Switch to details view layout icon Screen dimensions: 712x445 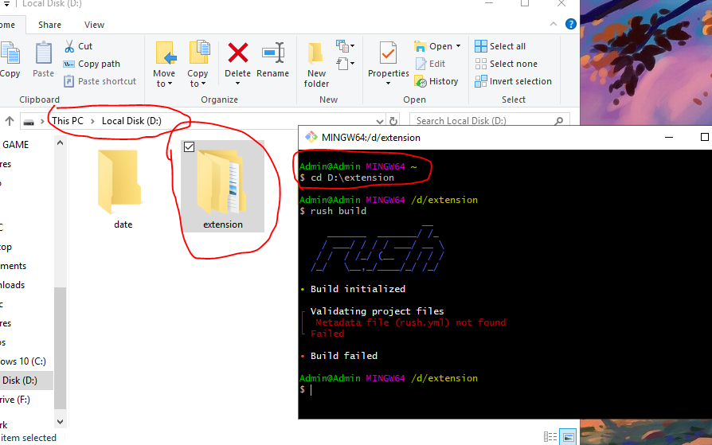(x=550, y=437)
